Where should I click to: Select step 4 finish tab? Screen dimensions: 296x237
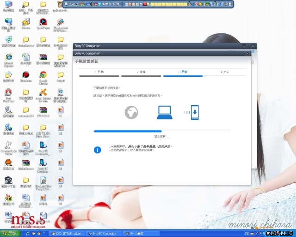point(225,74)
